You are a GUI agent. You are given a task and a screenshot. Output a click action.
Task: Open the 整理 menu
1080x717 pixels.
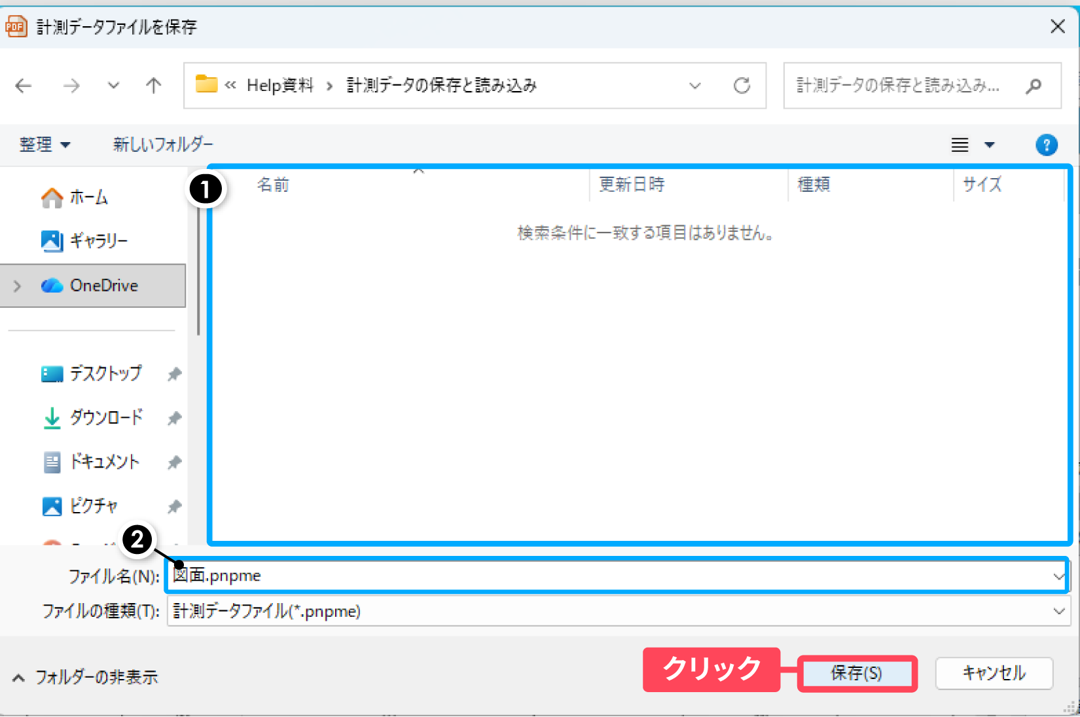(45, 144)
